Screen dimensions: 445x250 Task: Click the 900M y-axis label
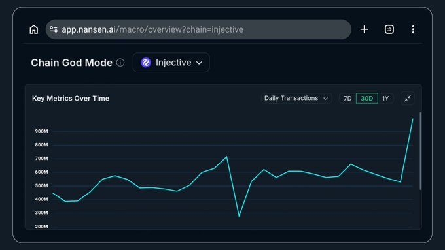click(x=41, y=131)
